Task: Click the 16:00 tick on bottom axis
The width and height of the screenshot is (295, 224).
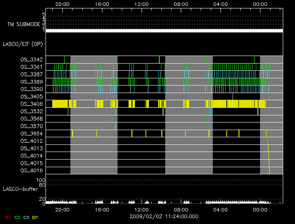Action: [102, 209]
